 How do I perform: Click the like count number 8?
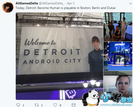tap(60, 105)
